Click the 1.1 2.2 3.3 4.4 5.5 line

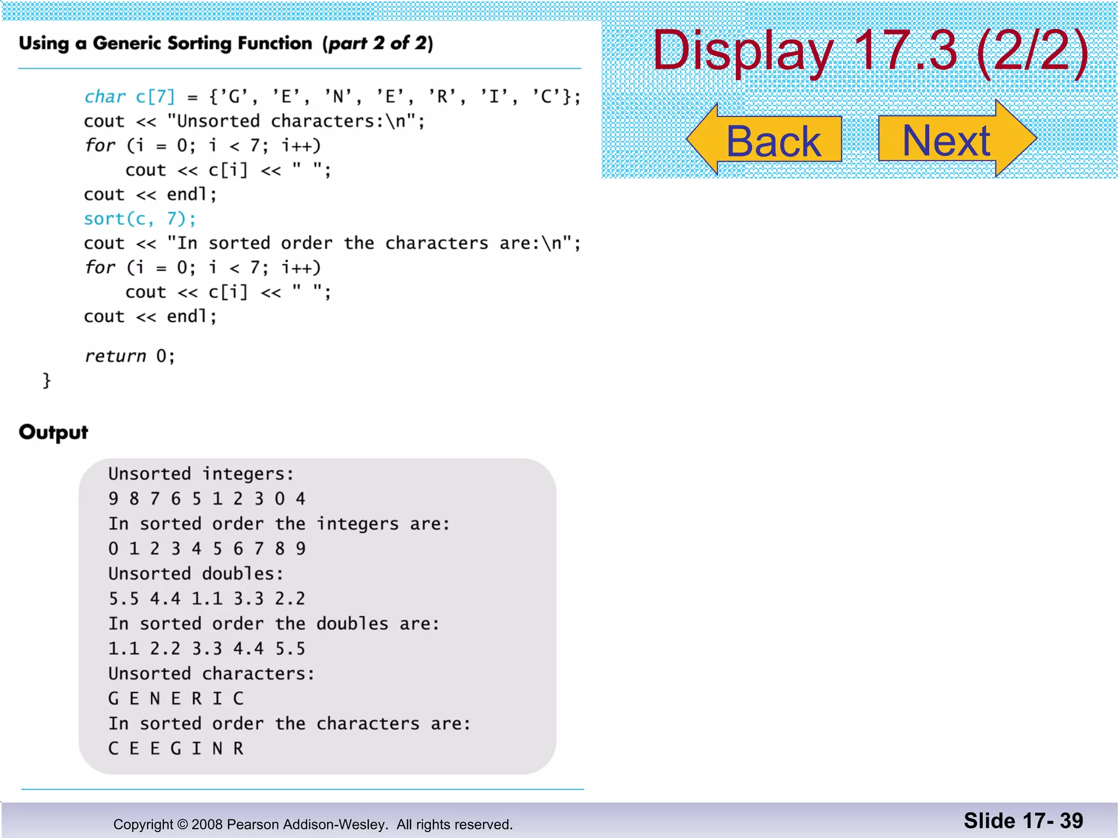coord(206,649)
